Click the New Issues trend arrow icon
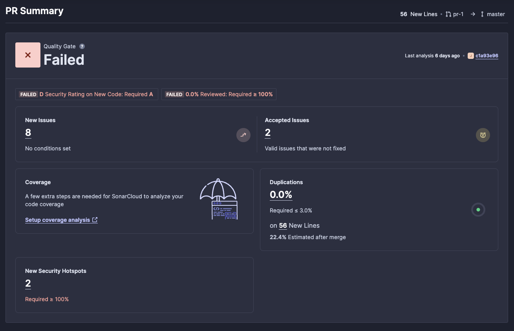The width and height of the screenshot is (514, 331). pyautogui.click(x=243, y=135)
